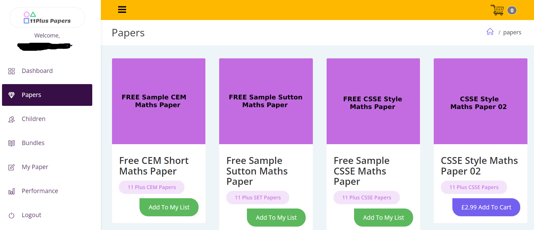This screenshot has height=230, width=534.
Task: Click the Logout power icon
Action: point(11,215)
